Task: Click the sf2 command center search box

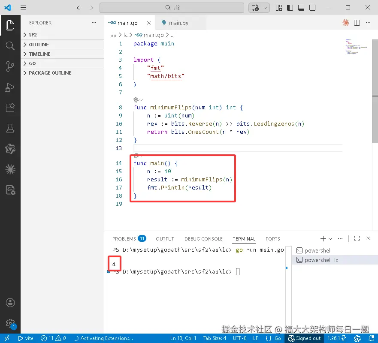Action: (x=172, y=8)
